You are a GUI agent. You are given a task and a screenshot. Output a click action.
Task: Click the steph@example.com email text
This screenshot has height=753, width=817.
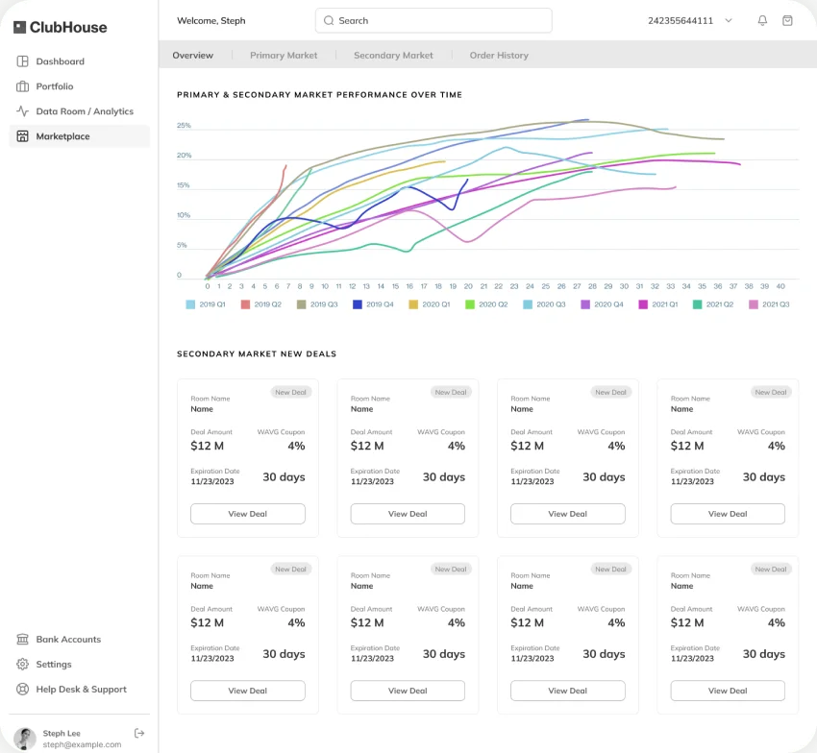(x=82, y=744)
